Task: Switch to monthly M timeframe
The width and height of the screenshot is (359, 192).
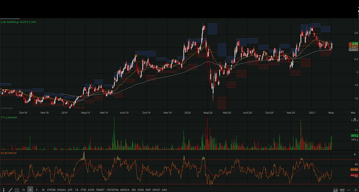Action: coord(43,190)
